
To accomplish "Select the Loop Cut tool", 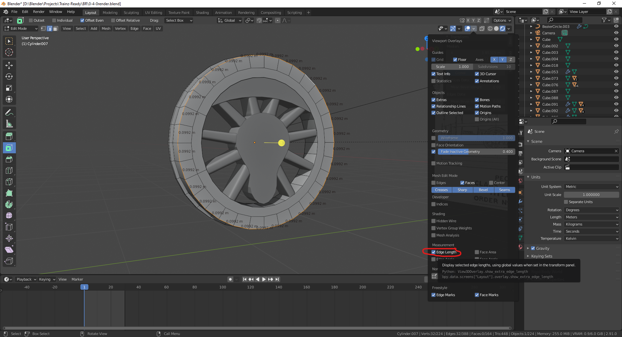I will tap(9, 170).
